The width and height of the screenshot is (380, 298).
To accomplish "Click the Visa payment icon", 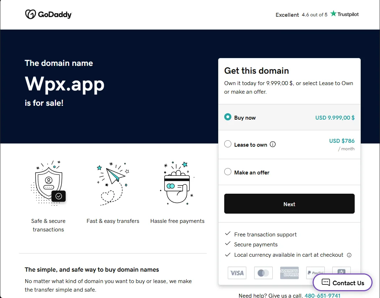I will click(237, 273).
